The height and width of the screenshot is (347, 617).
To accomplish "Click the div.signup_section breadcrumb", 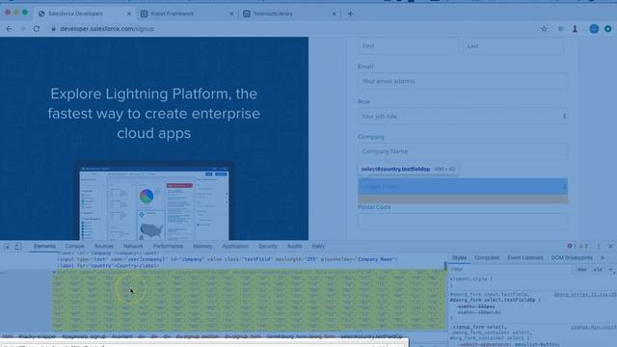I will (197, 336).
